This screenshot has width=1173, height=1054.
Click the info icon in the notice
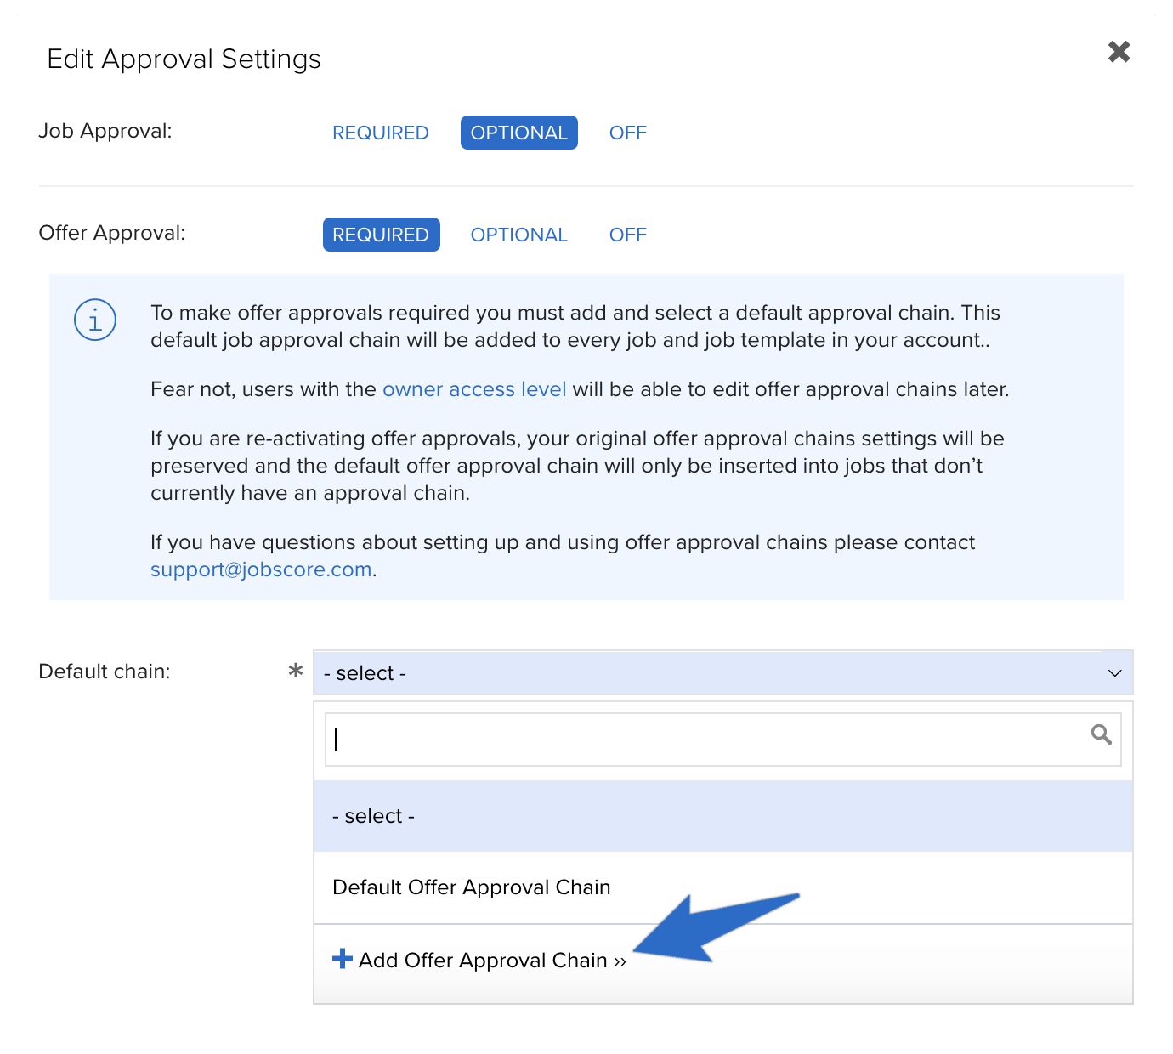point(95,320)
